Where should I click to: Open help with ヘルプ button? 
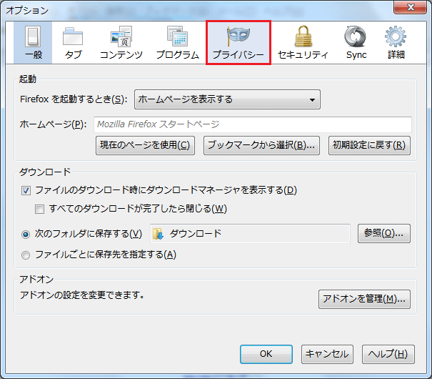tap(388, 354)
